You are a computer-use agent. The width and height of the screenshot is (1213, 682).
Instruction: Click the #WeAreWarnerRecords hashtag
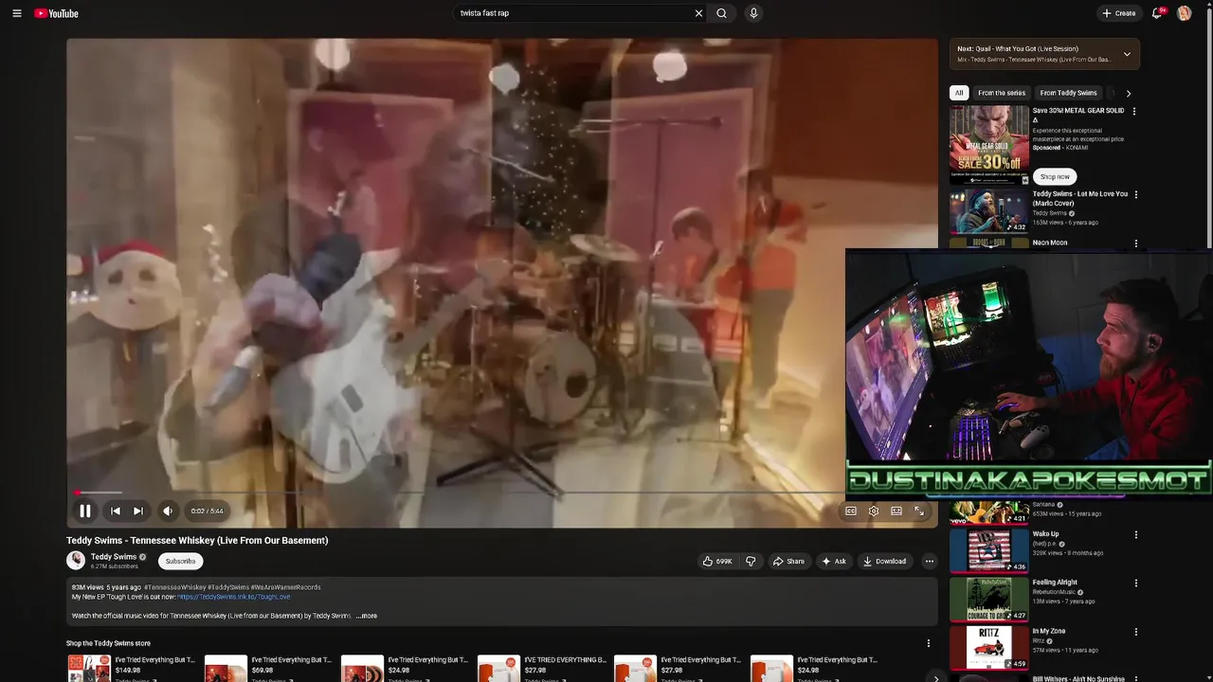[x=286, y=587]
